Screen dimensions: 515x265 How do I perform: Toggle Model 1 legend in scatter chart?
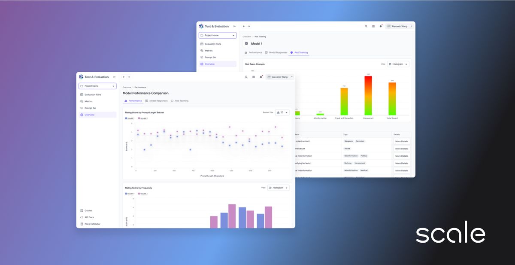click(130, 118)
